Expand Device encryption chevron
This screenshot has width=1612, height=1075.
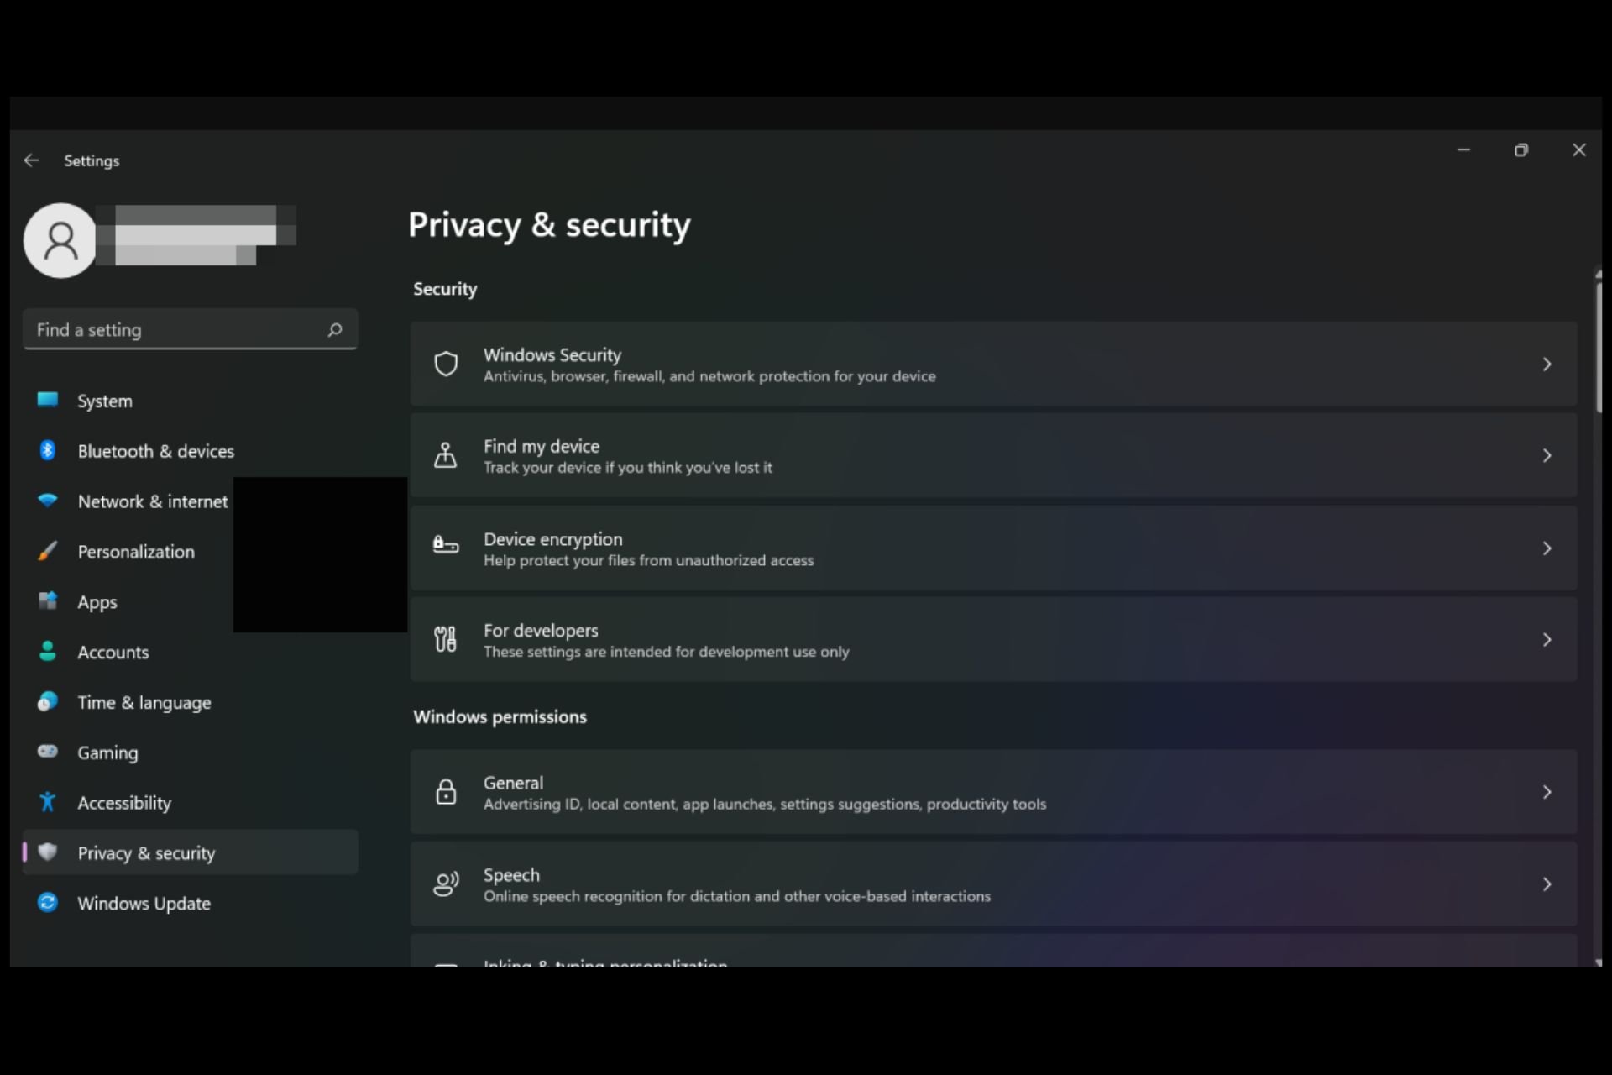coord(1547,548)
